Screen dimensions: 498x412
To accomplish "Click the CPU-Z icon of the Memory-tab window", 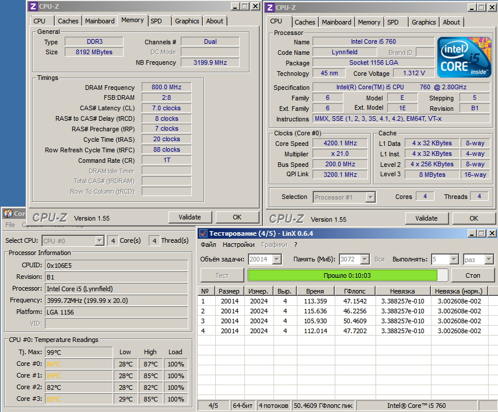I will point(33,6).
